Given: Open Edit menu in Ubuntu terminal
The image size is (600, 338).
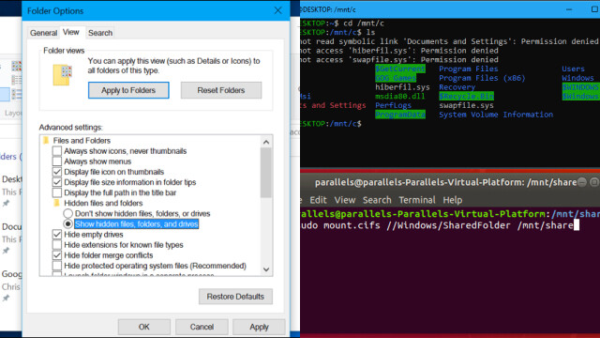Looking at the screenshot, I should (319, 200).
